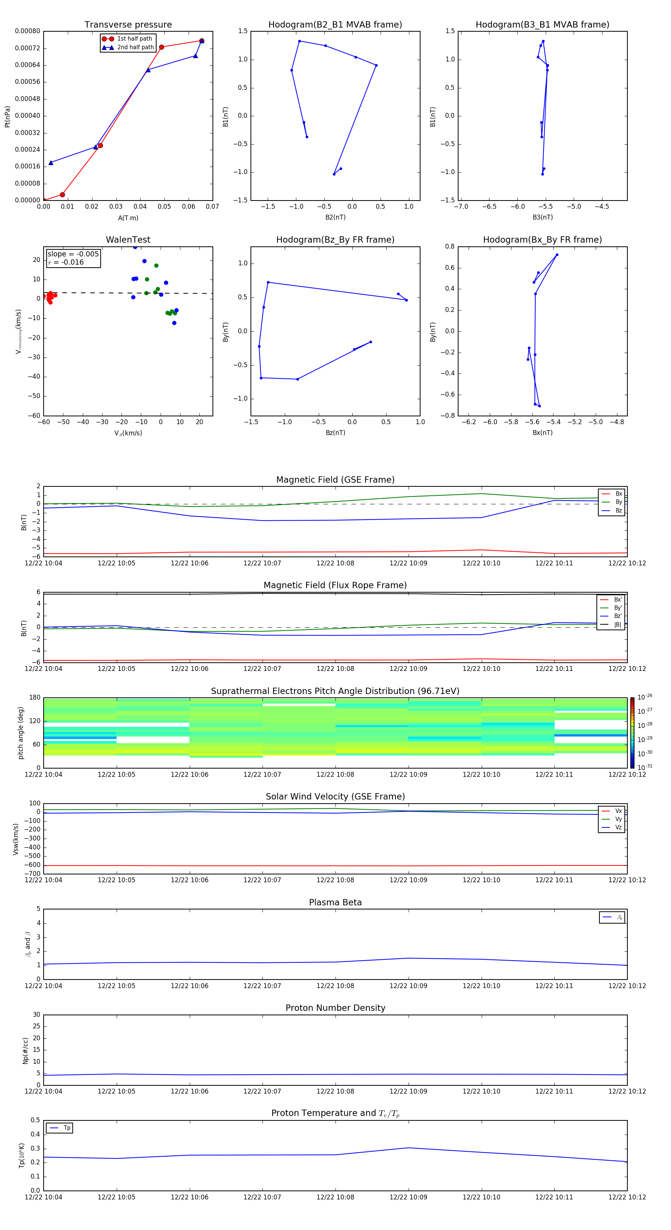Click the rightmost point of the Bx_By hodogram
This screenshot has height=1230, width=671.
click(x=557, y=255)
